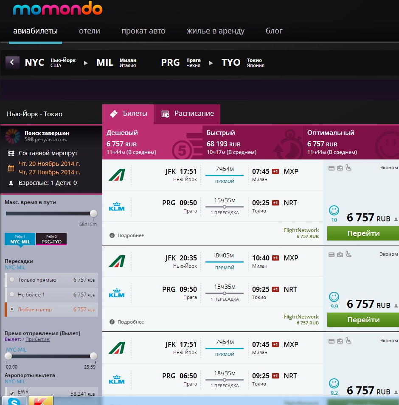
Task: Click the calendar icon on Расписание tab
Action: click(165, 114)
